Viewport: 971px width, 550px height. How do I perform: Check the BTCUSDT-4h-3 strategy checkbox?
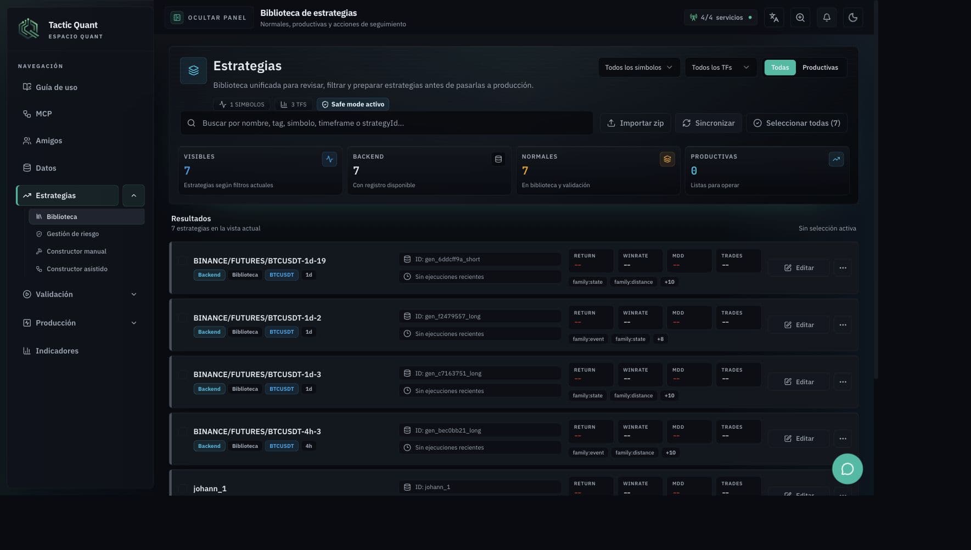tap(182, 431)
